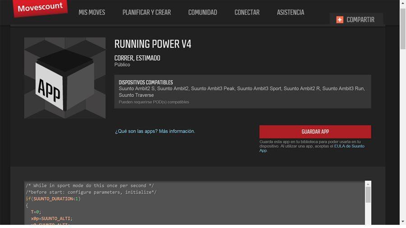Screen dimensions: 406x228
Task: Click the Público visibility label
Action: click(x=122, y=64)
